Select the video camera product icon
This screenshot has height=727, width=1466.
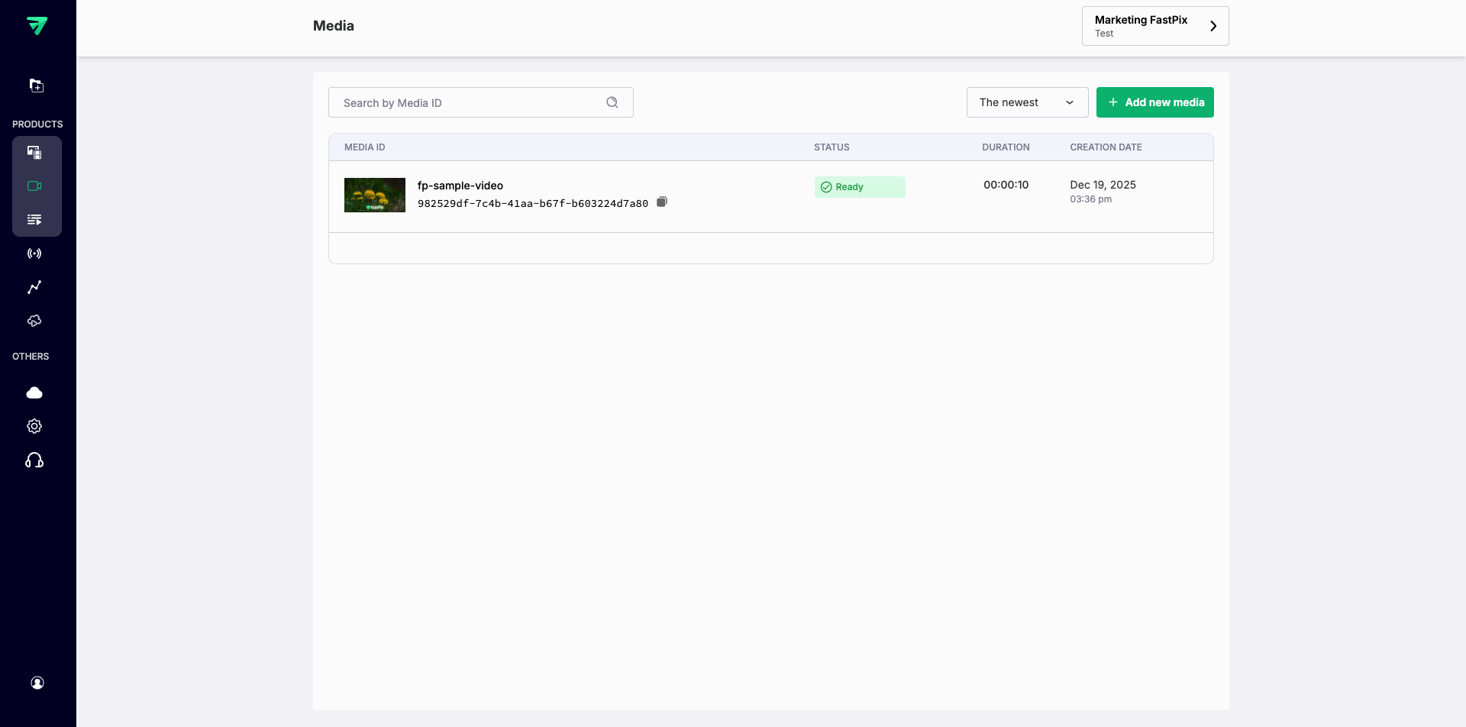(x=34, y=186)
